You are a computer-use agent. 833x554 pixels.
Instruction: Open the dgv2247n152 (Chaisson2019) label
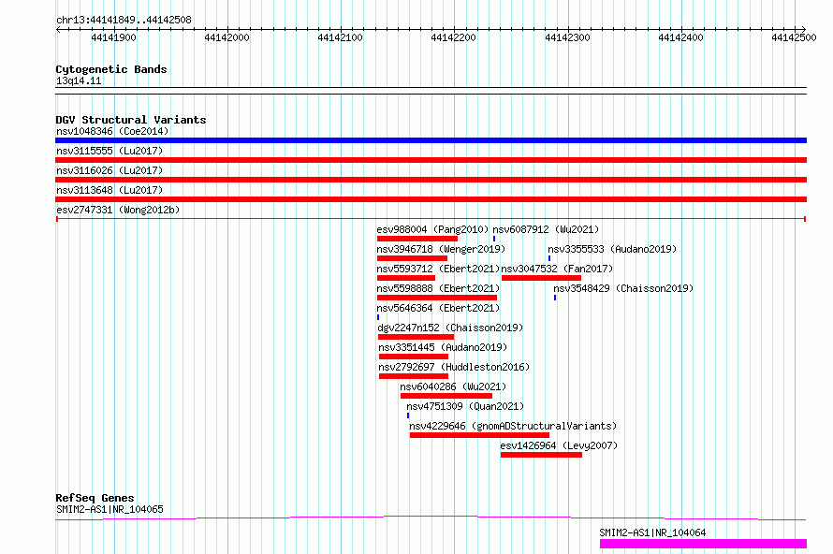point(450,328)
